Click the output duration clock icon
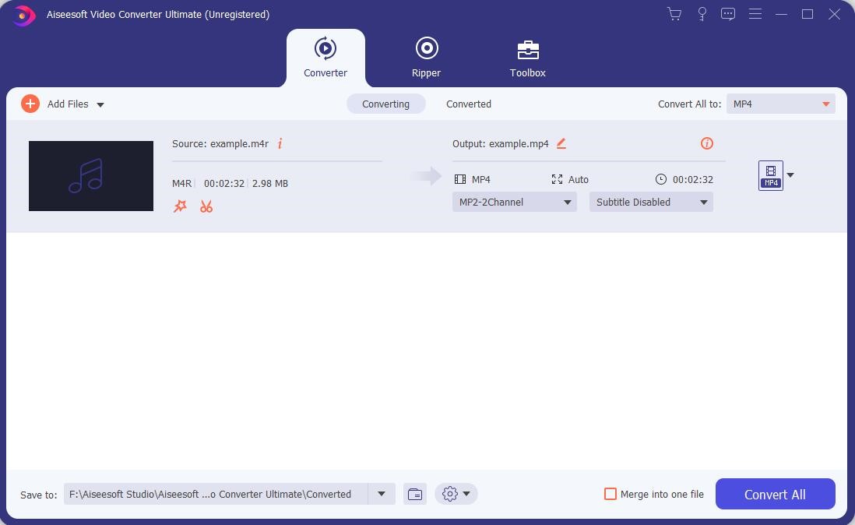The image size is (855, 525). (x=660, y=179)
